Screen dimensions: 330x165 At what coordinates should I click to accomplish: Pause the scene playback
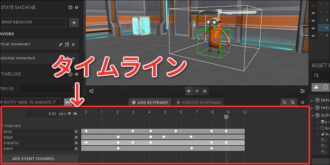coord(197,91)
